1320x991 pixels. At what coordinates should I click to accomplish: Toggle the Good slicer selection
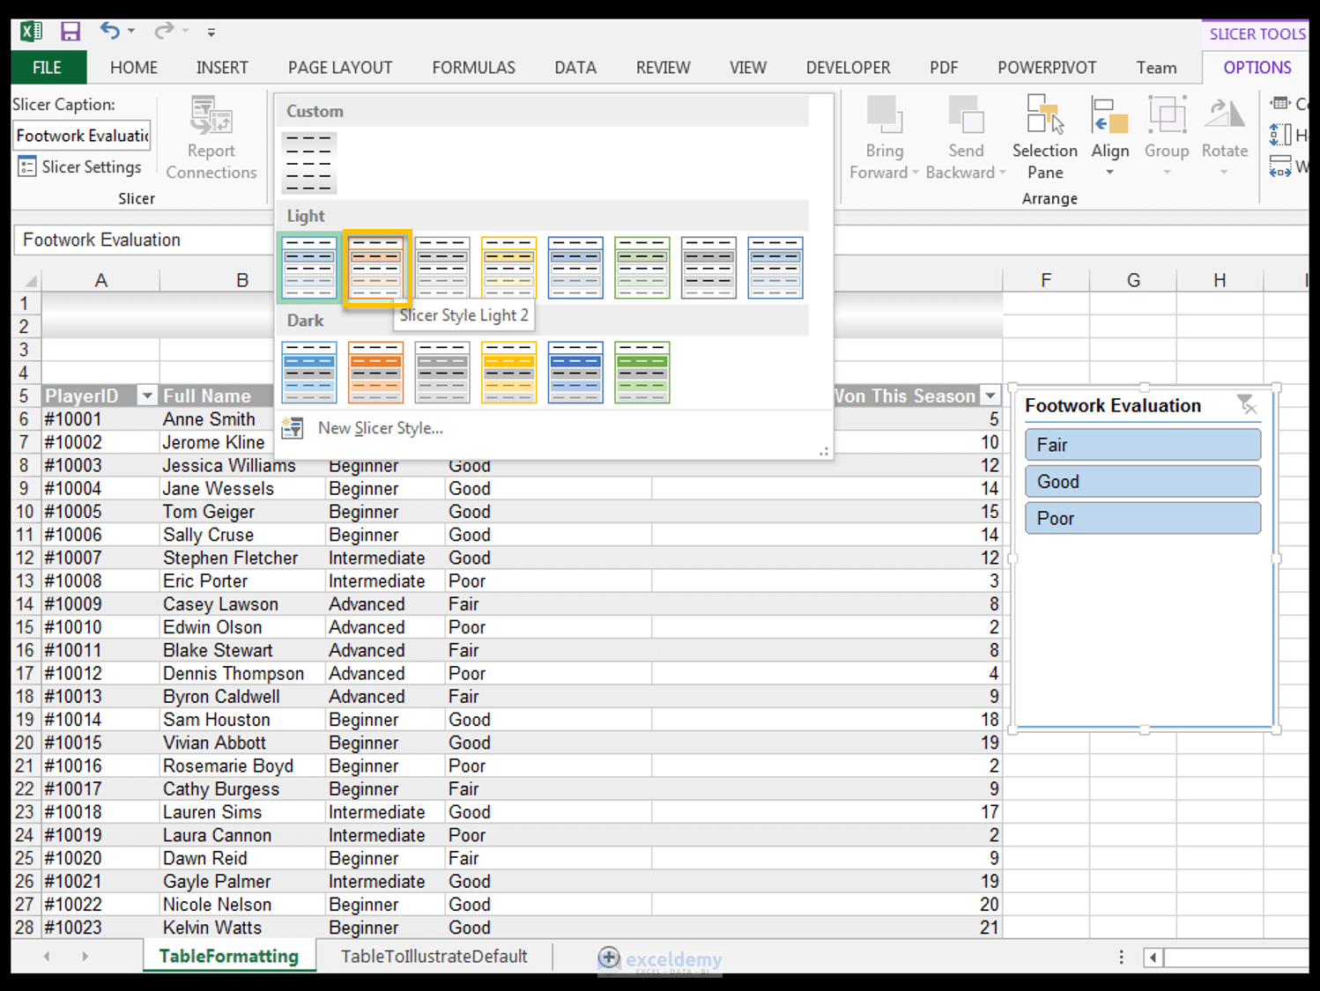1142,481
